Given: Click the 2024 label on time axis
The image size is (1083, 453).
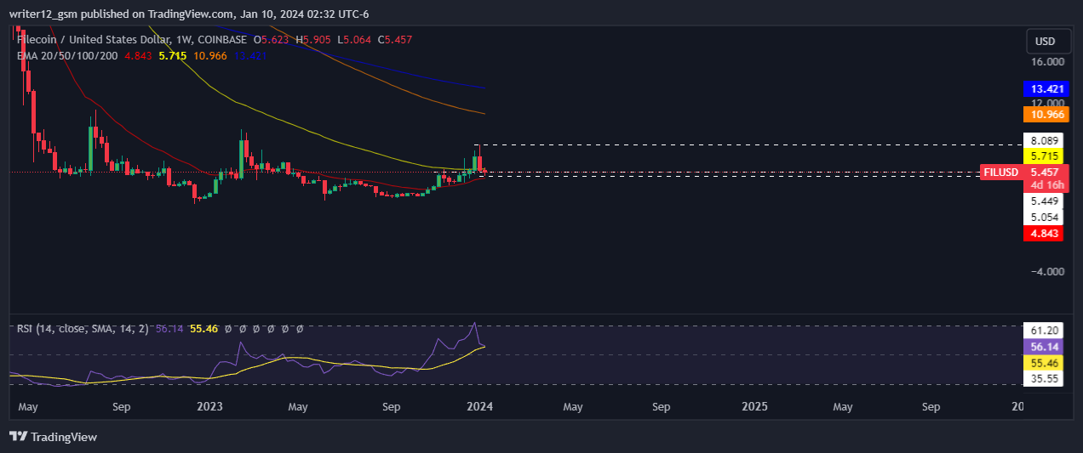Looking at the screenshot, I should click(478, 407).
